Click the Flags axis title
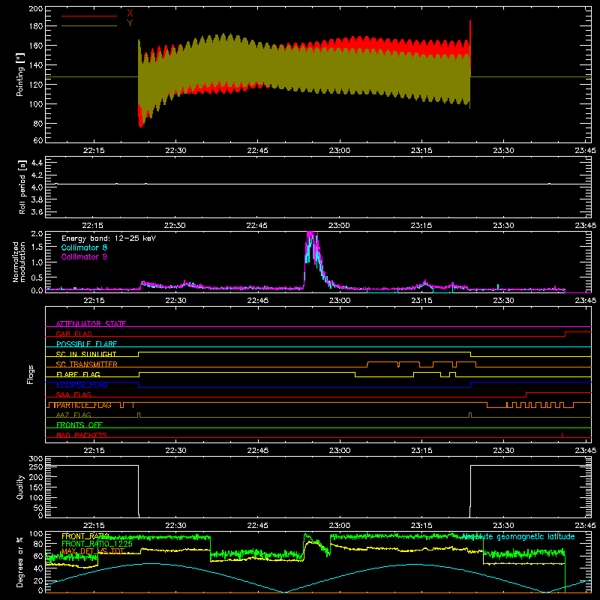Viewport: 600px width, 600px height. (31, 374)
